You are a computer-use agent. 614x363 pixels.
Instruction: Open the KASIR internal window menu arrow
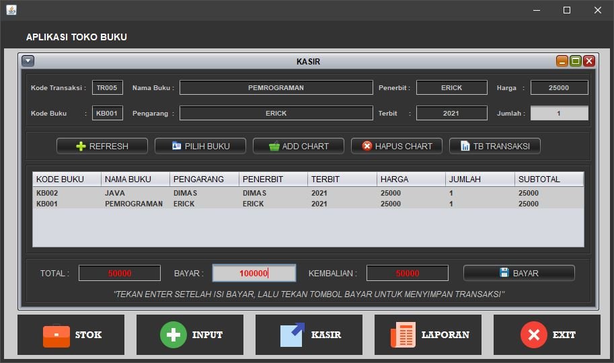coord(28,61)
